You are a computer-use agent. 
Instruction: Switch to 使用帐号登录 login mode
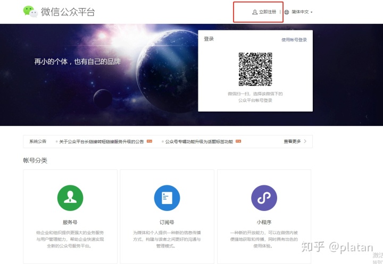pos(294,39)
